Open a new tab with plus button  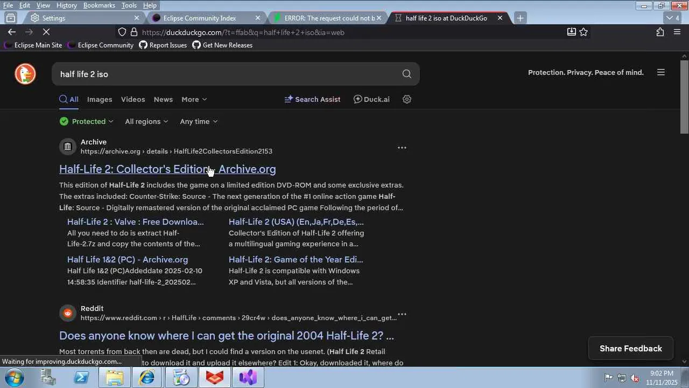point(520,18)
